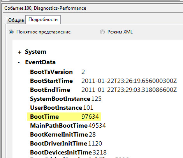The image size is (183, 158).
Task: Click the BootTsVersion value 2
Action: click(83, 72)
